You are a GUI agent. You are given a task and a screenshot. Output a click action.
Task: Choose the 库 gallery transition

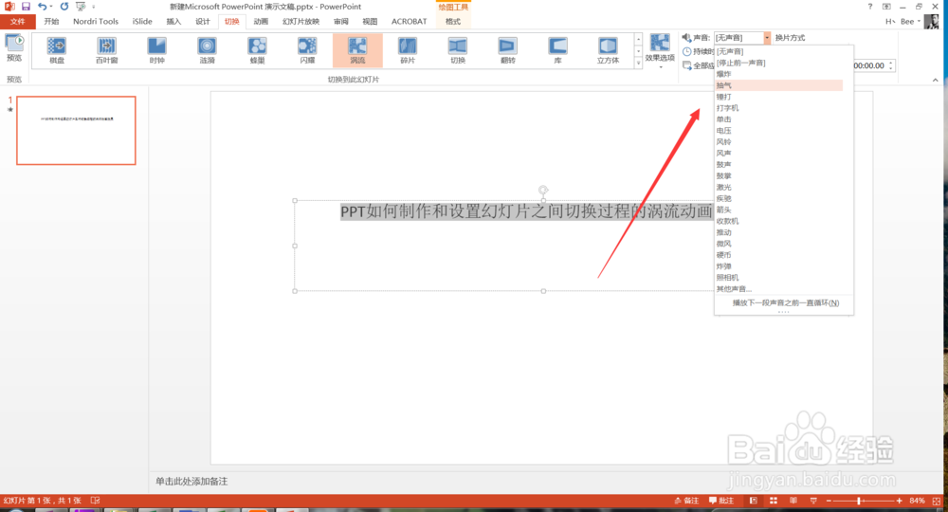pyautogui.click(x=557, y=49)
